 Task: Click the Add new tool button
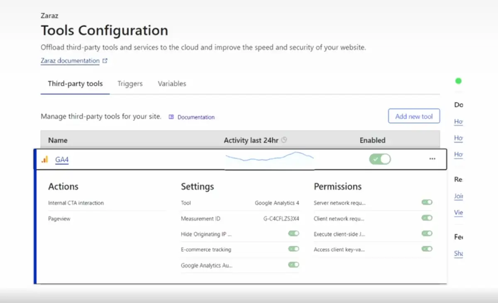pyautogui.click(x=414, y=116)
